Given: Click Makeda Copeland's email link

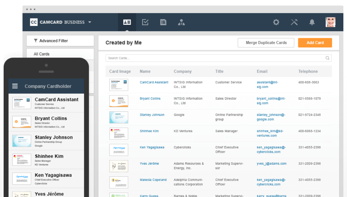Looking at the screenshot, I should [271, 182].
